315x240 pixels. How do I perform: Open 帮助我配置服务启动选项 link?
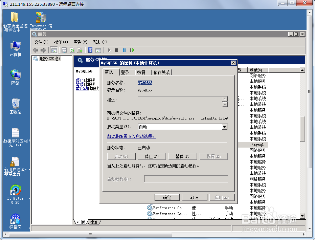131,136
